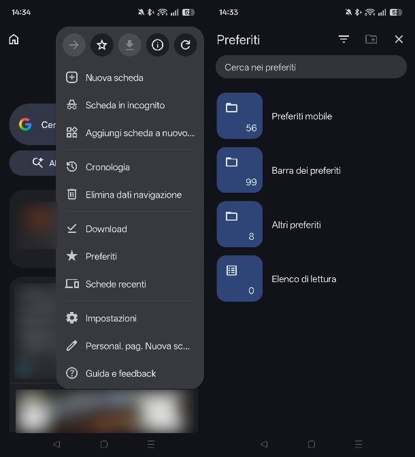Screen dimensions: 415x457
Task: Tap the forward arrow button in menu
Action: click(x=74, y=45)
